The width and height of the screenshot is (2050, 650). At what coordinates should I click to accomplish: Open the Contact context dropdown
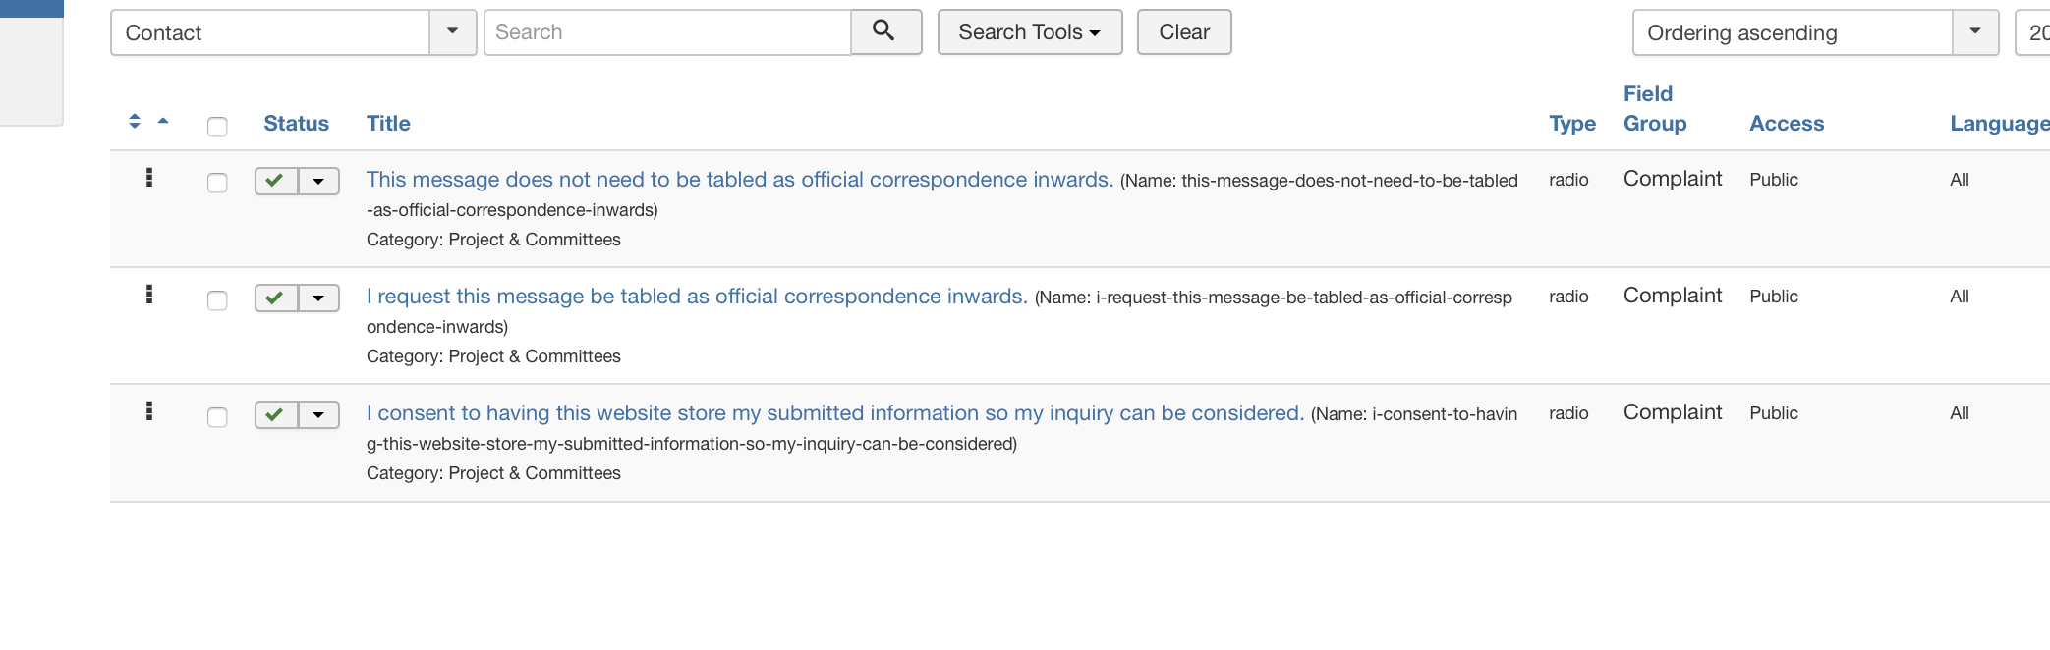click(x=293, y=32)
